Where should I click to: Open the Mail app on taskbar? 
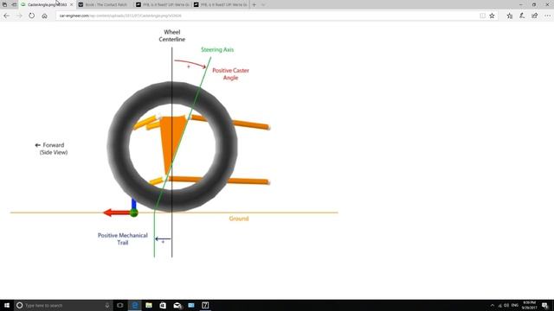(177, 305)
